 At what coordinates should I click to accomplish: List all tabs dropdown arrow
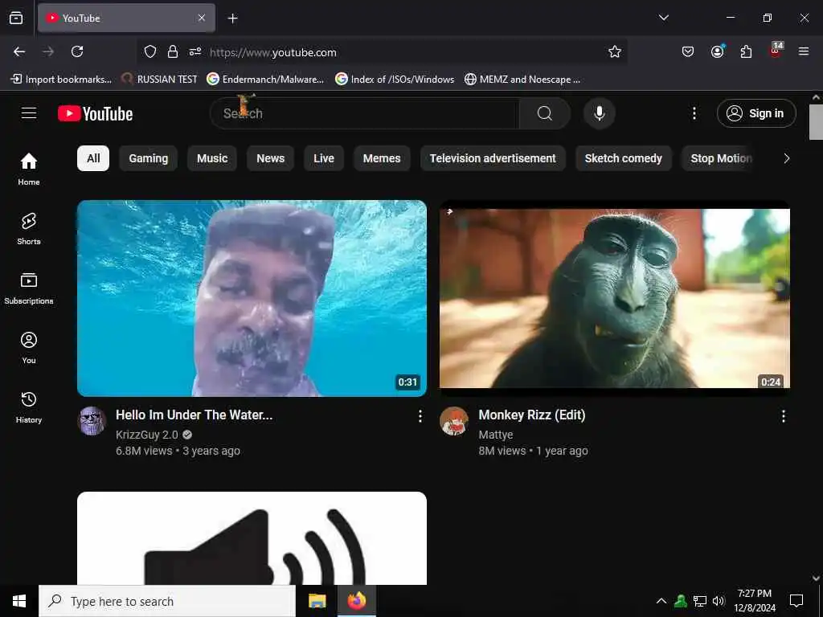(663, 18)
